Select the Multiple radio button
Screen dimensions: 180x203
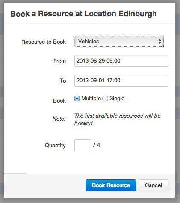click(77, 99)
